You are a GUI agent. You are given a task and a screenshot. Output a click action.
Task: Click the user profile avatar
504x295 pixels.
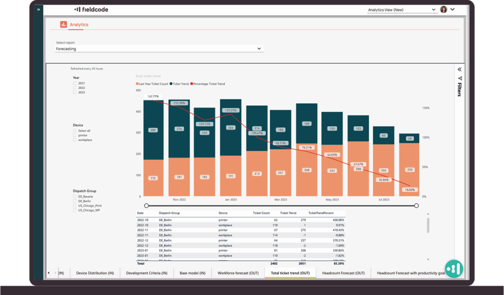click(443, 9)
